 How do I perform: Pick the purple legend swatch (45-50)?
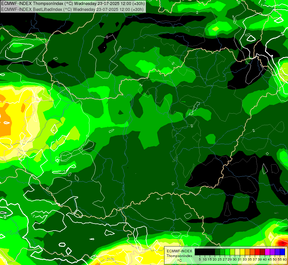[272, 252]
